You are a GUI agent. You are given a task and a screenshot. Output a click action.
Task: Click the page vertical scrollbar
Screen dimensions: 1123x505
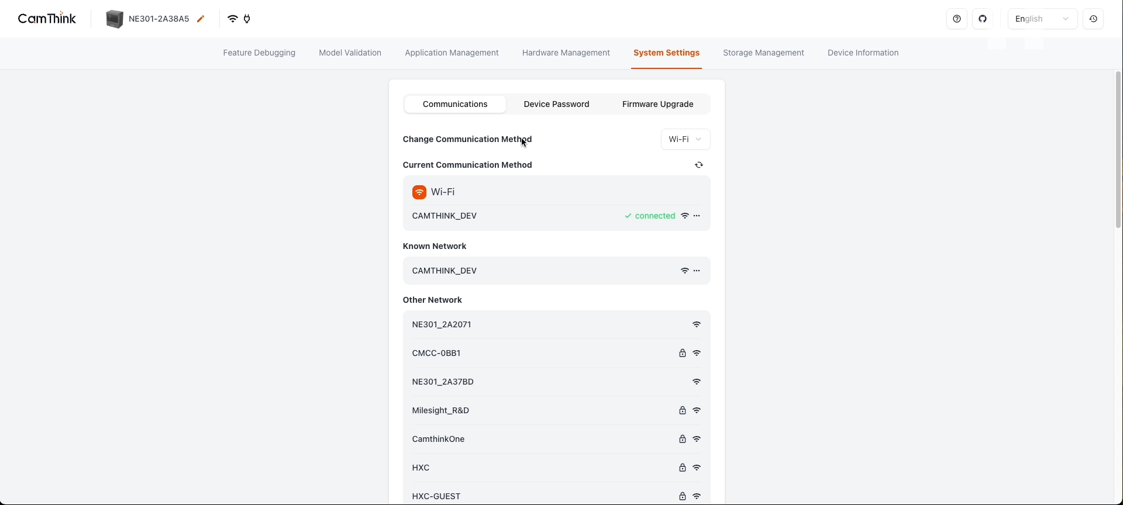point(1118,150)
